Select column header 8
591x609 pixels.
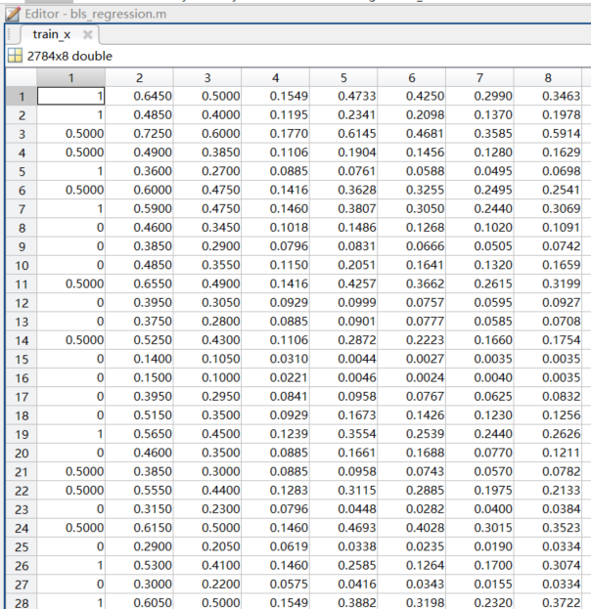point(548,77)
